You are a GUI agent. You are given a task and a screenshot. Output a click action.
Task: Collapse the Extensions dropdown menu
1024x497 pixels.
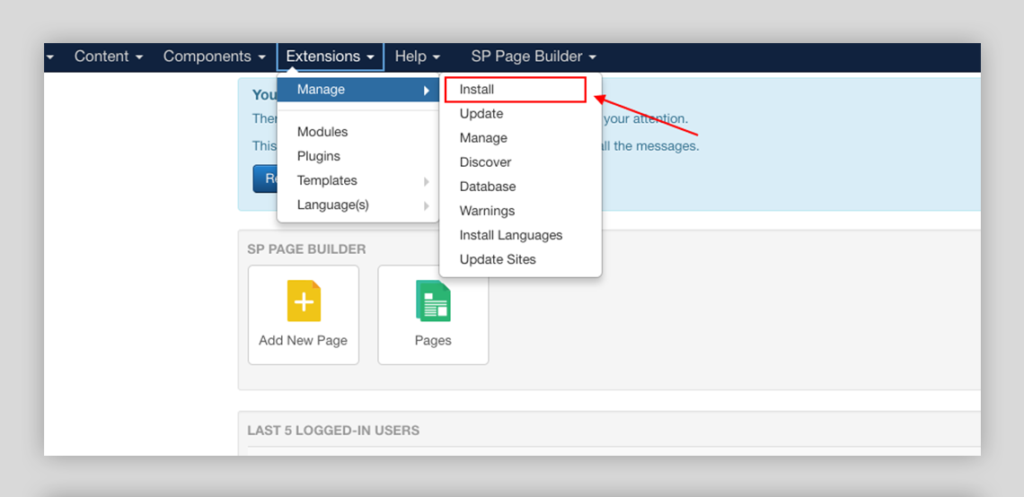tap(330, 57)
